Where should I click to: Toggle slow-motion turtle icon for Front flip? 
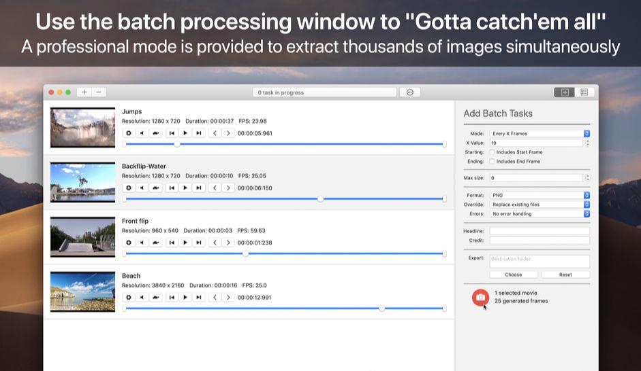(x=156, y=243)
